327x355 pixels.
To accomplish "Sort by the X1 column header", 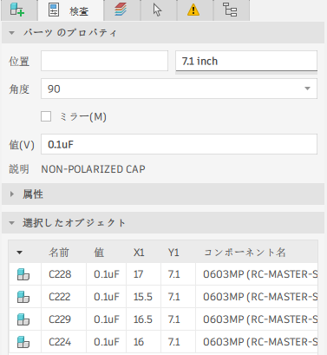I will (x=139, y=253).
